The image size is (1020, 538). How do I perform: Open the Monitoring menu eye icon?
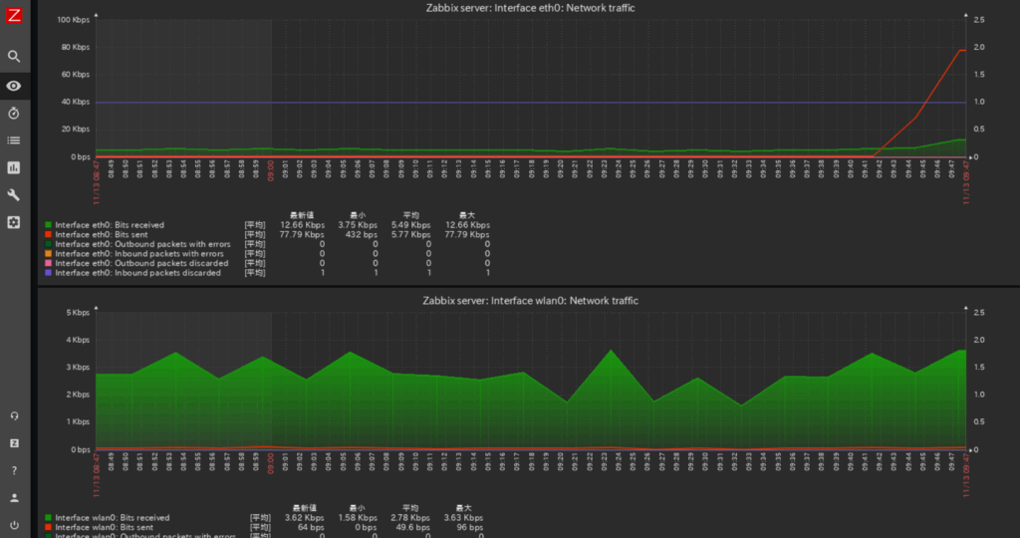14,86
